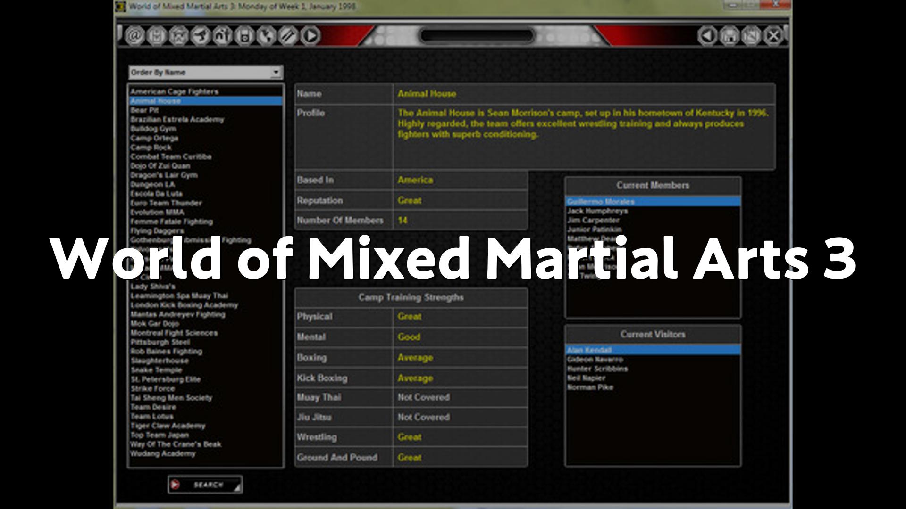Image resolution: width=906 pixels, height=509 pixels.
Task: Click the play arrow to advance time
Action: (310, 36)
